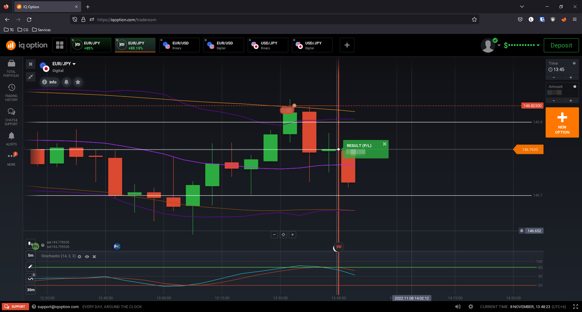Add a new asset tab with plus
This screenshot has height=312, width=582.
coord(347,45)
